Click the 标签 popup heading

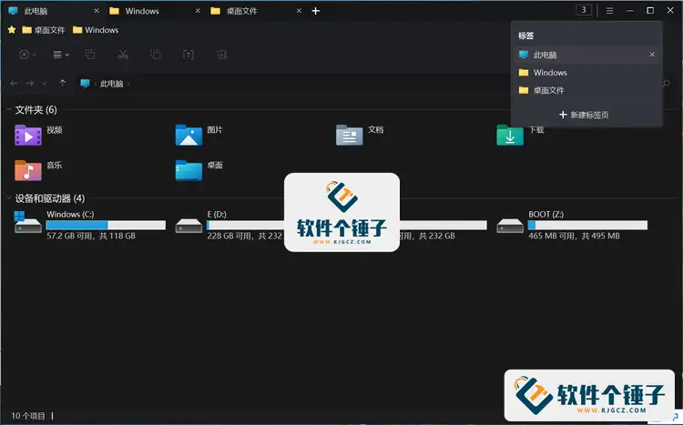click(x=526, y=35)
